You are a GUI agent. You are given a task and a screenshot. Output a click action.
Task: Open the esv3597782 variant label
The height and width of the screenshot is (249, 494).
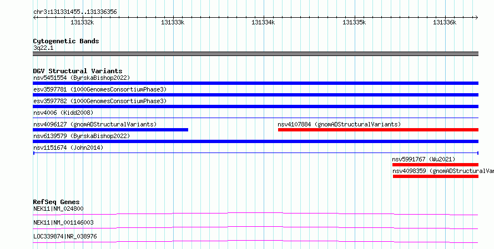coord(100,101)
